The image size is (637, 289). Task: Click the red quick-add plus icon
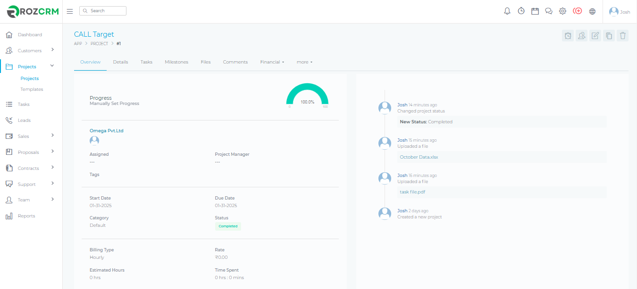coord(578,11)
